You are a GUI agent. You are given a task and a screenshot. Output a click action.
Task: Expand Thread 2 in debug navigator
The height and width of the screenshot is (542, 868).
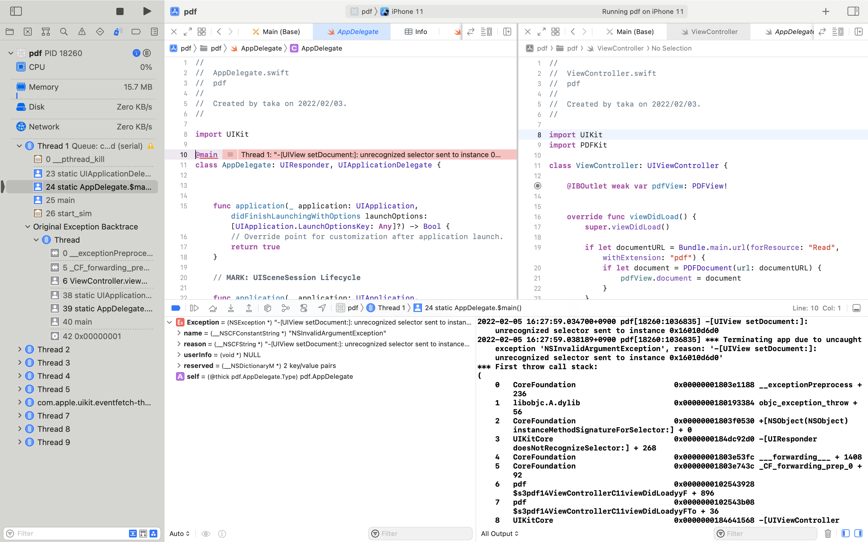click(x=20, y=349)
